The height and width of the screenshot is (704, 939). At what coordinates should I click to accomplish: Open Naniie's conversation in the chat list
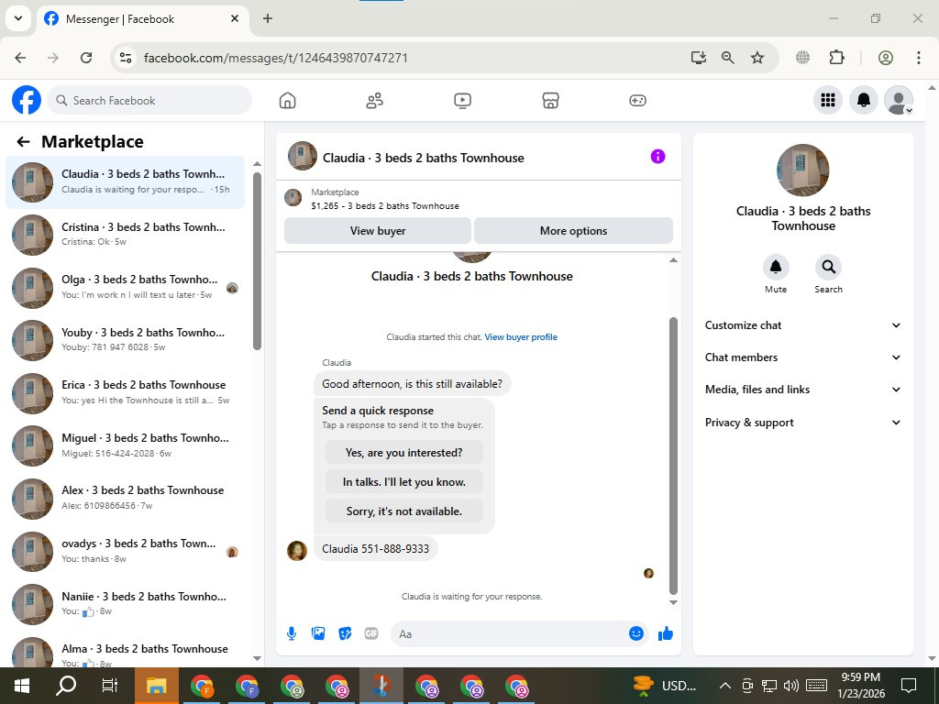tap(125, 603)
